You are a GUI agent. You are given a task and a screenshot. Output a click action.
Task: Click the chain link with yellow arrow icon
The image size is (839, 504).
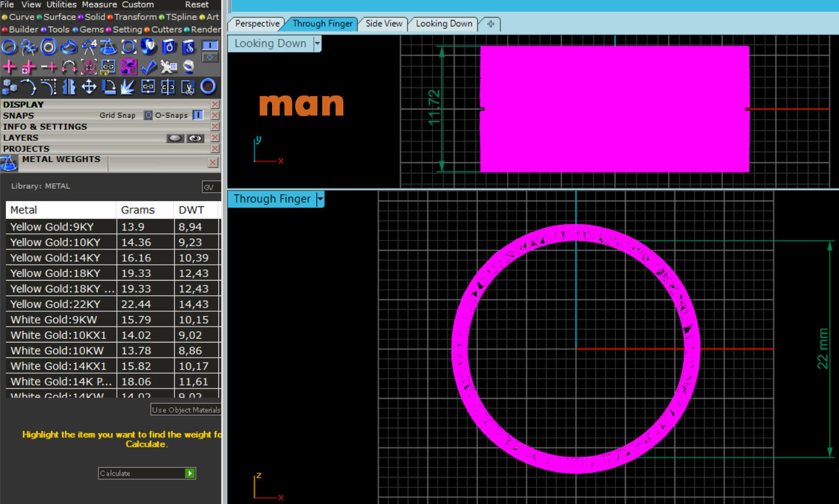pyautogui.click(x=109, y=67)
